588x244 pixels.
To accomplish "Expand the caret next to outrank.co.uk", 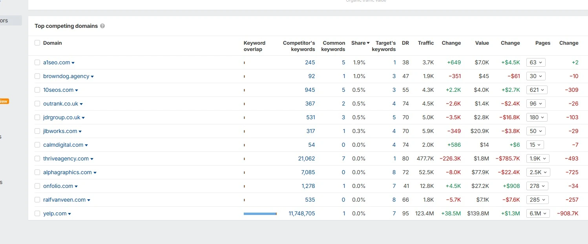I will click(81, 104).
